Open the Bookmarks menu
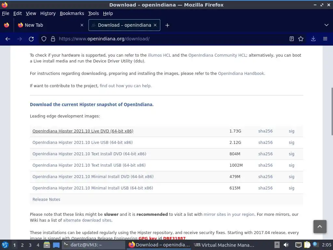Viewport: 333px width, 250px height. click(x=72, y=13)
